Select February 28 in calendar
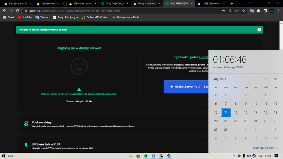The height and width of the screenshot is (159, 283). pos(226,130)
